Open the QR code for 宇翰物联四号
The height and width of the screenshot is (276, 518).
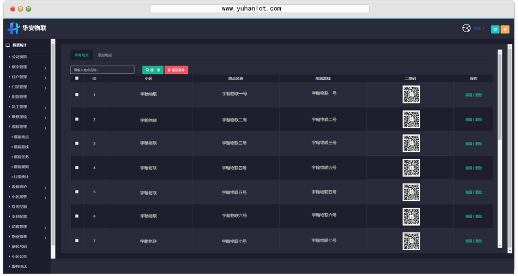411,168
